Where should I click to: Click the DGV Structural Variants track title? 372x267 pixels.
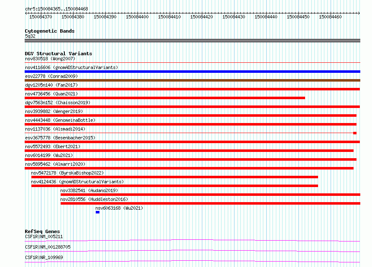pyautogui.click(x=59, y=54)
